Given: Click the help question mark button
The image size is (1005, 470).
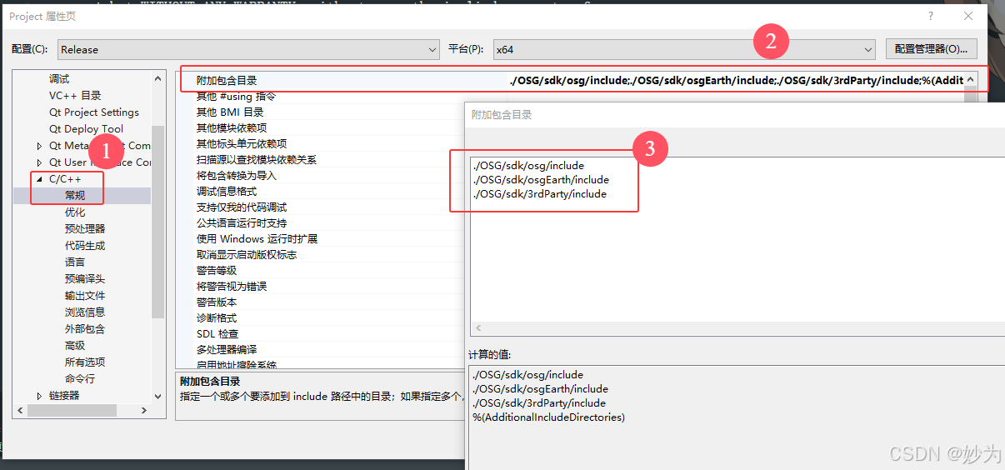Looking at the screenshot, I should [931, 16].
